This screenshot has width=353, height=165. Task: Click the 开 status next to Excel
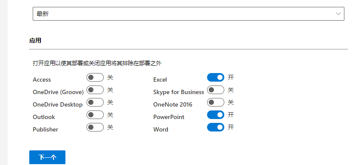coord(231,77)
